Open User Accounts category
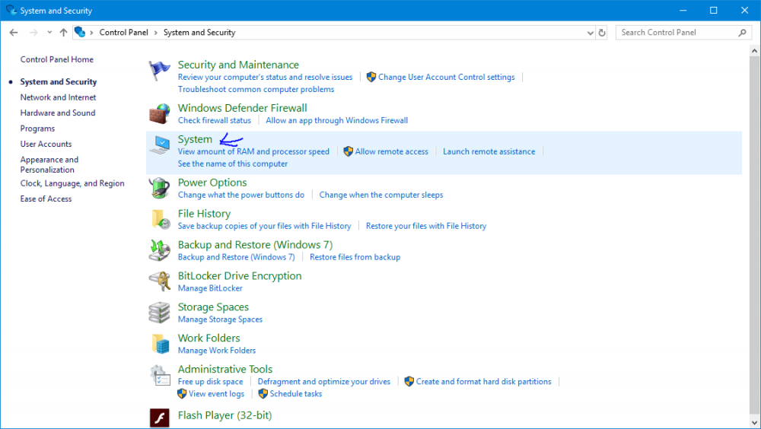This screenshot has height=429, width=761. [x=46, y=144]
